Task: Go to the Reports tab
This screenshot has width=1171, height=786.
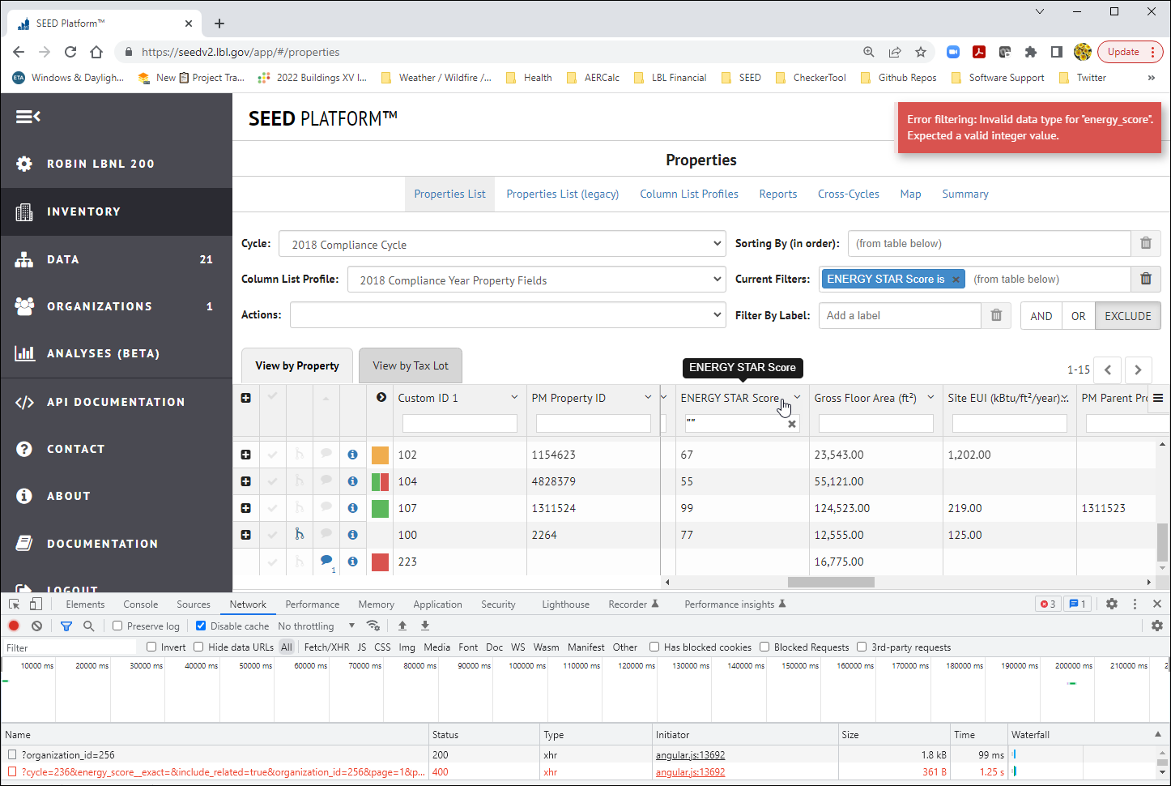Action: coord(777,194)
